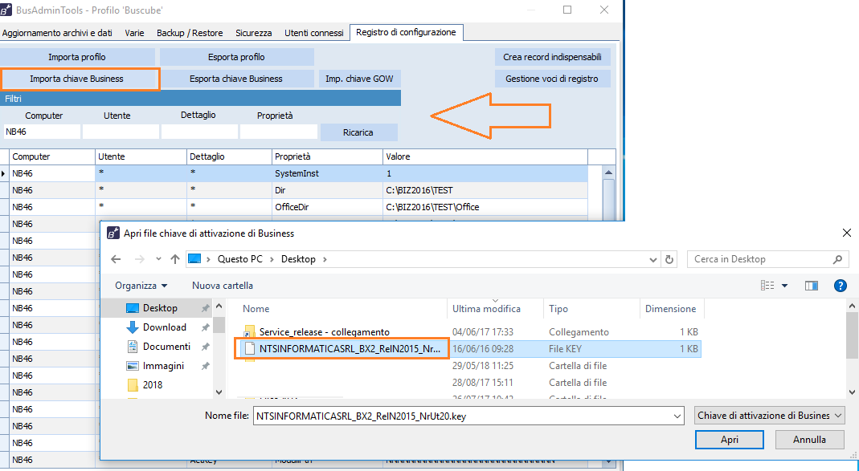The image size is (859, 471).
Task: Click the Computer filter field with NB46
Action: (x=42, y=132)
